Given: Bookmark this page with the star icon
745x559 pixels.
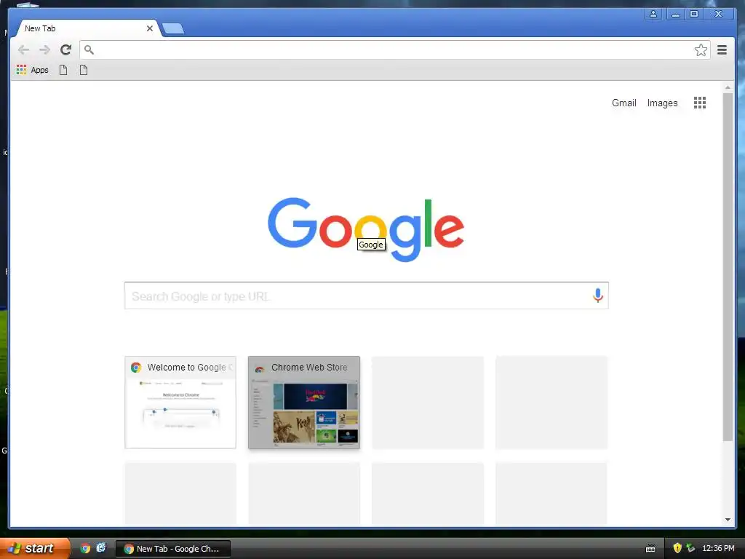Looking at the screenshot, I should (701, 50).
